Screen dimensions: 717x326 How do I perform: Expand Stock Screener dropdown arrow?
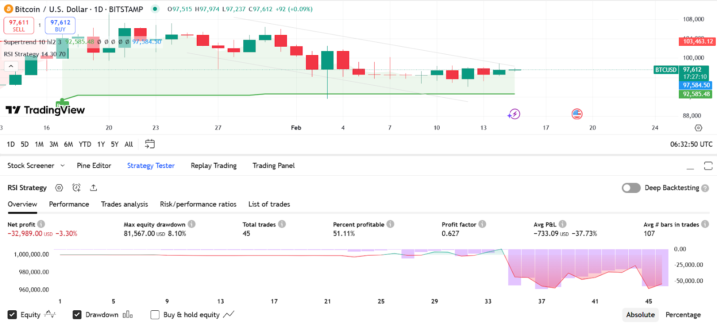tap(62, 165)
